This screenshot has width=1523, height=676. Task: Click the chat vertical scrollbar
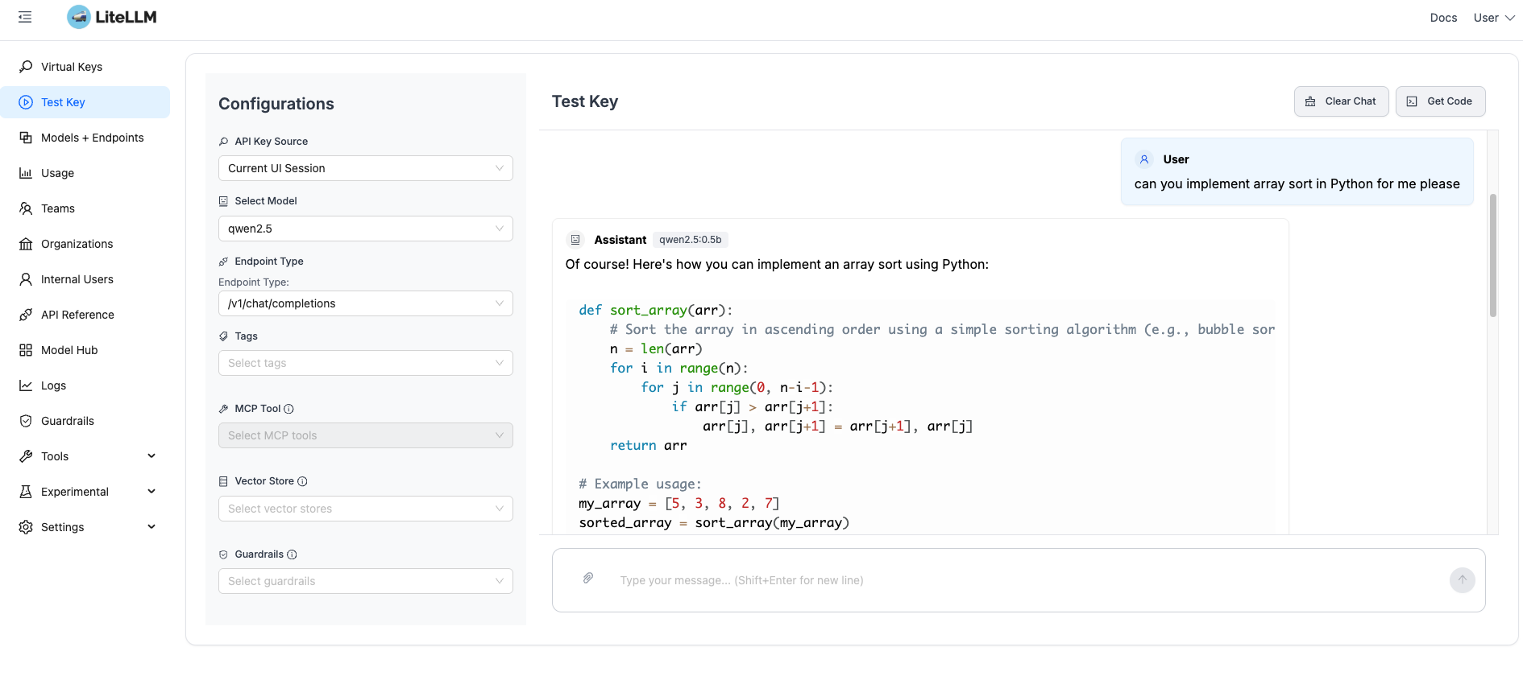click(x=1492, y=255)
